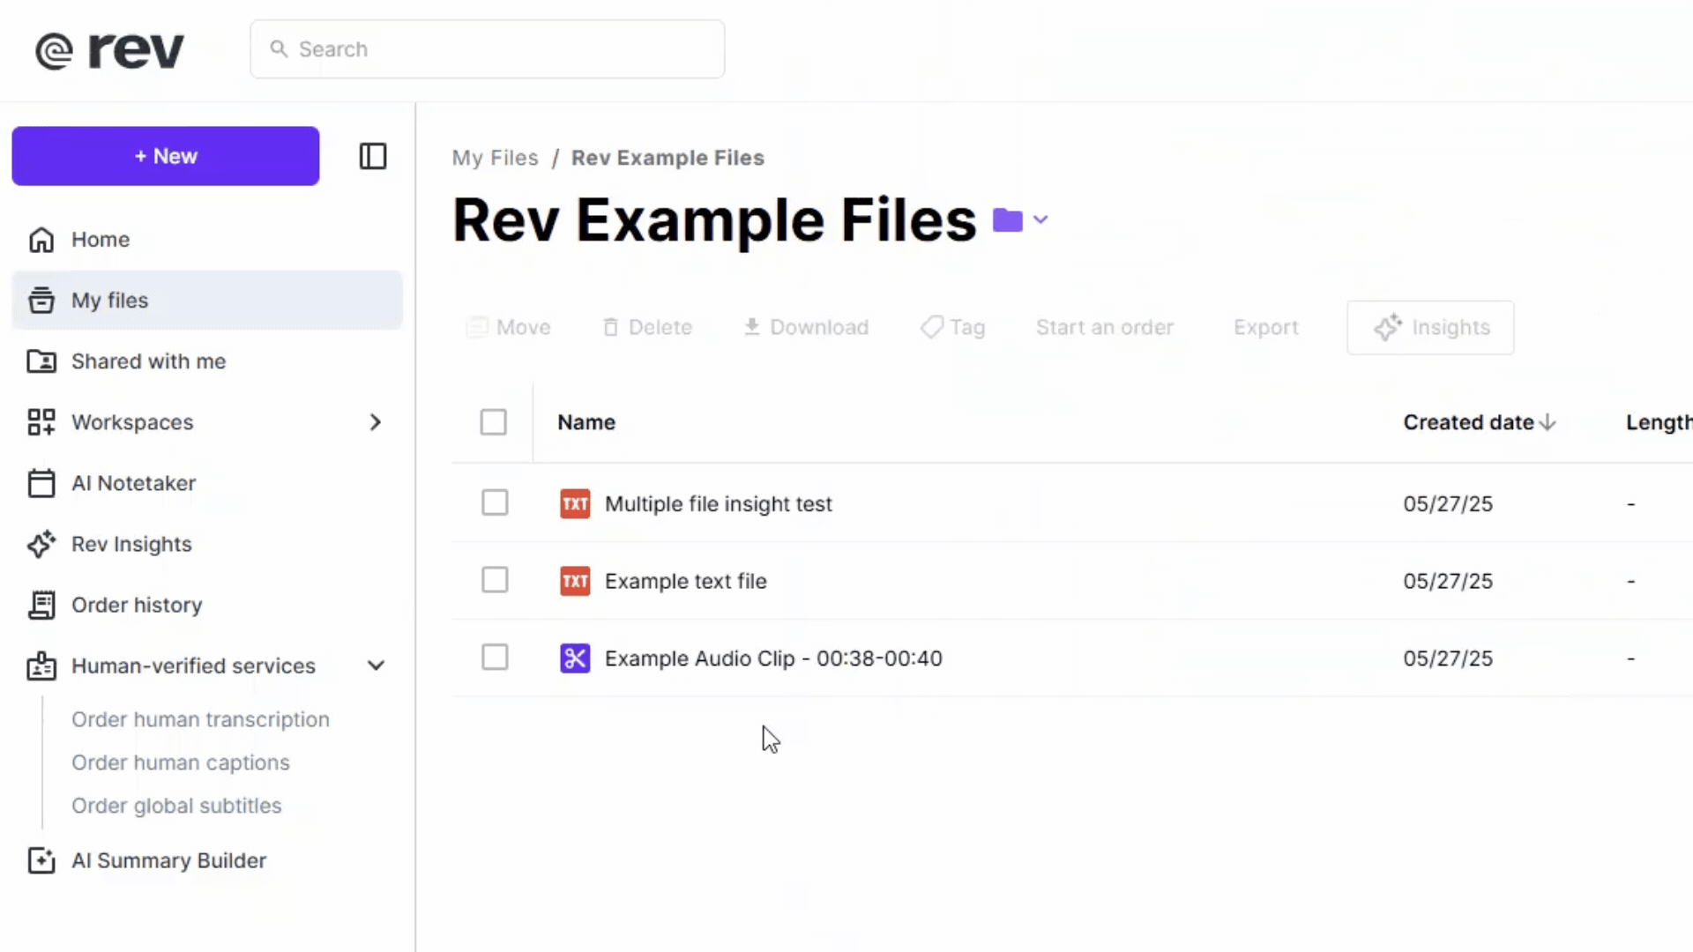Click the Start an order button
Screen dimensions: 1693x952
1104,327
